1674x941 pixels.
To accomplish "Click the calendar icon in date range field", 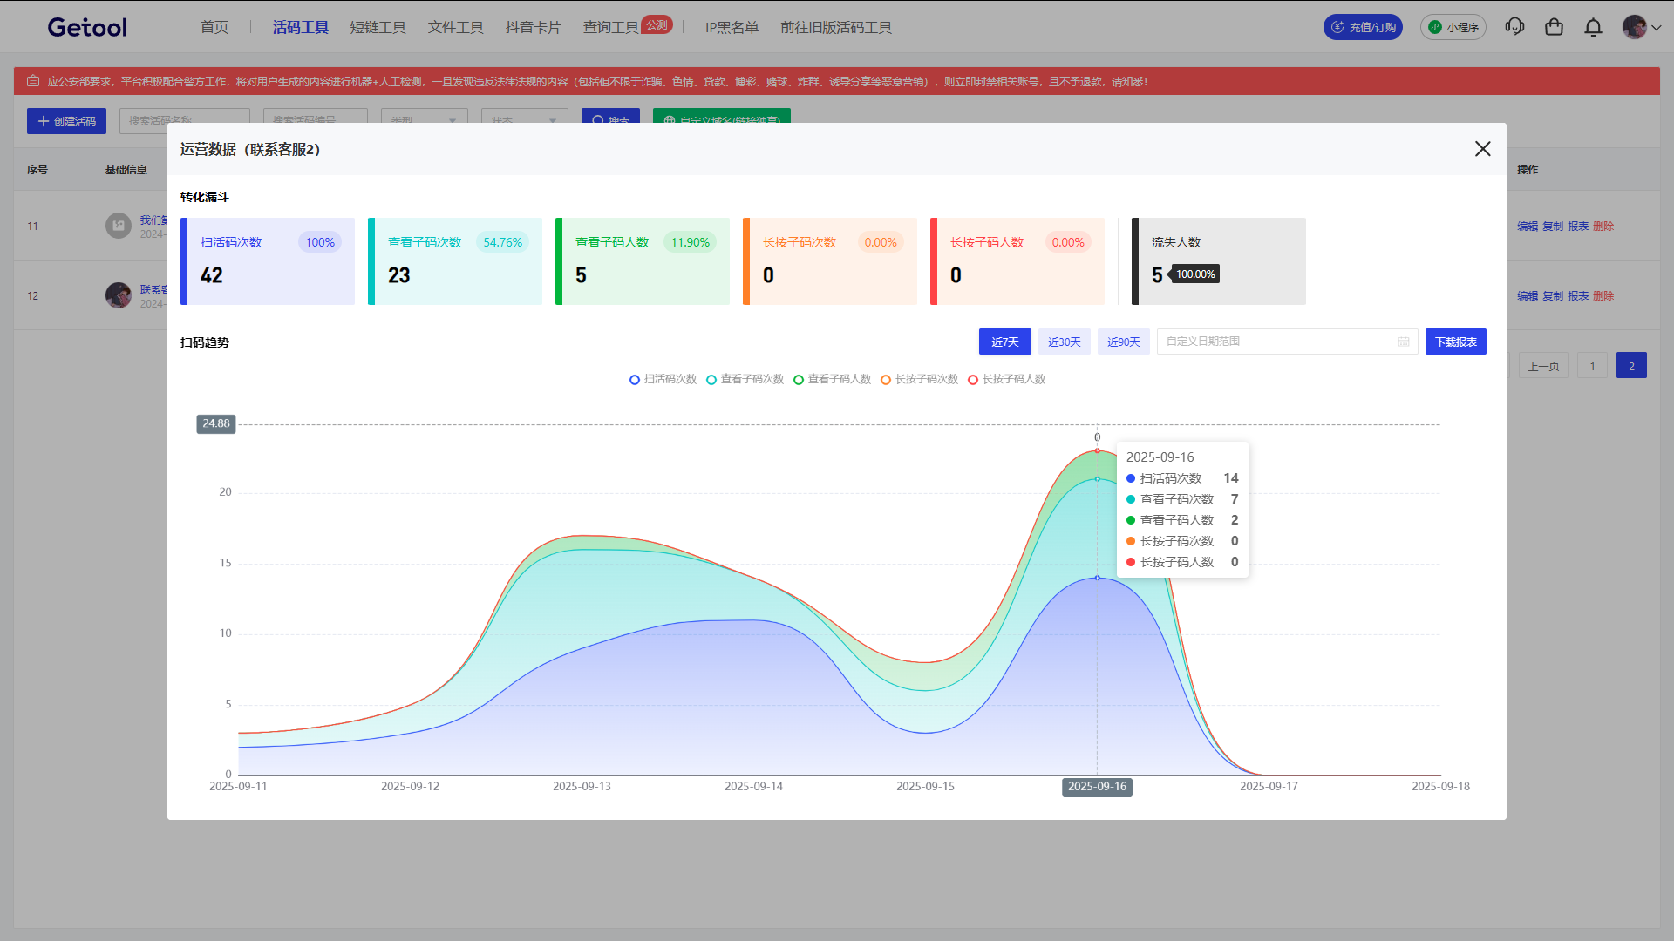I will (x=1404, y=342).
